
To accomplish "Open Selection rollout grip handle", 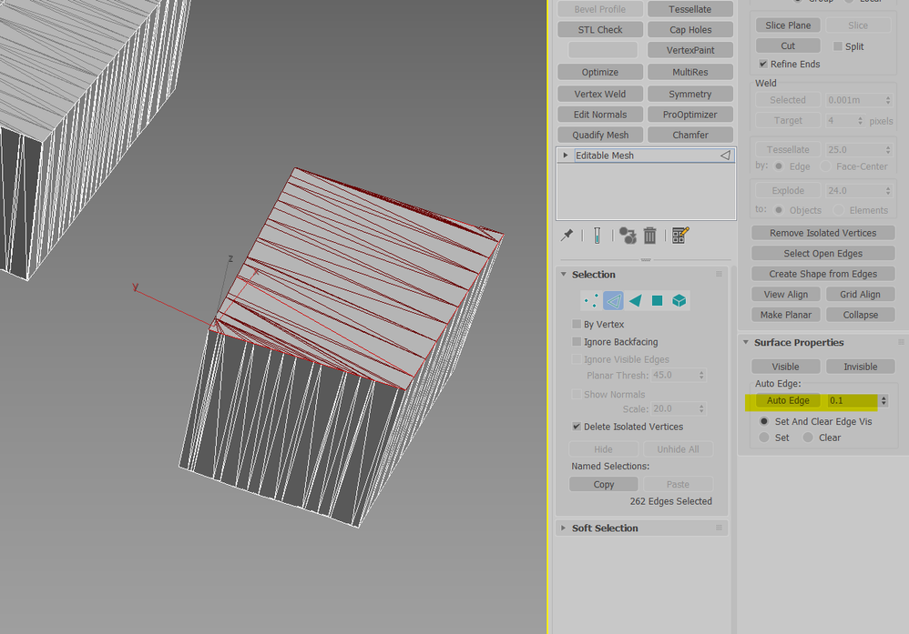I will 719,275.
